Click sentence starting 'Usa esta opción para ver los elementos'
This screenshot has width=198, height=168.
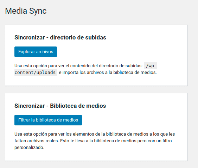coord(95,134)
